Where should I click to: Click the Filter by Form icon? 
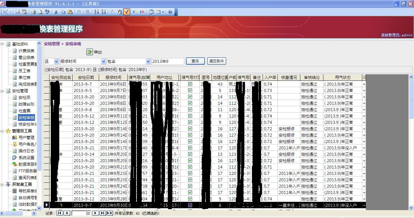pos(119,12)
